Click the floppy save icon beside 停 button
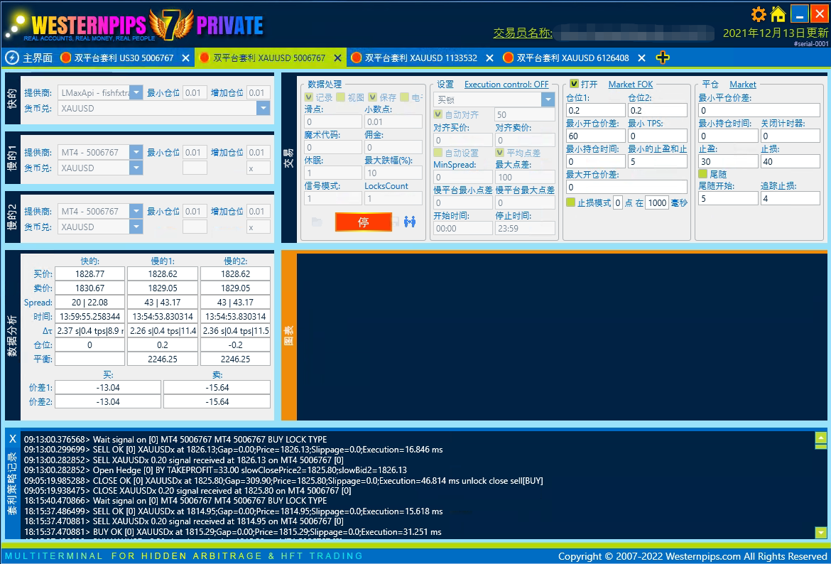Viewport: 831px width, 564px height. point(395,222)
